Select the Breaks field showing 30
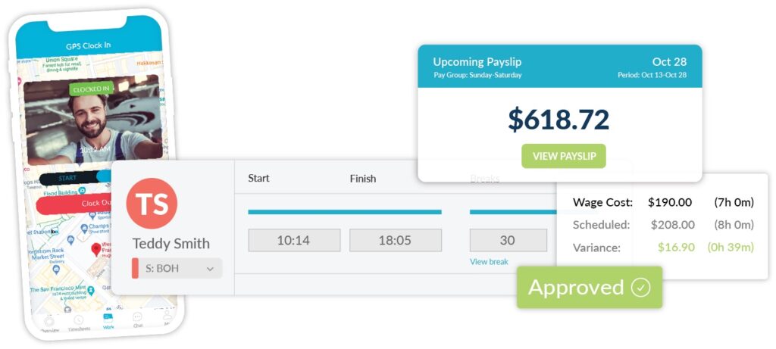This screenshot has width=776, height=349. point(508,240)
